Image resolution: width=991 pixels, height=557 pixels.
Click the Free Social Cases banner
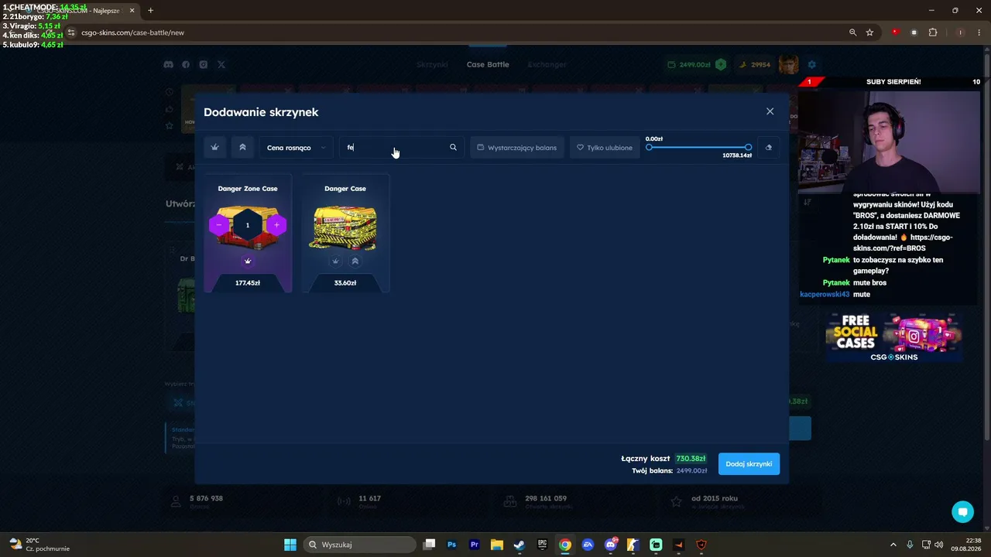point(893,337)
